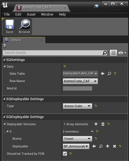129x161 pixels.
Task: Toggle the Should be Tracked by FOB checkbox
Action: [x=65, y=154]
